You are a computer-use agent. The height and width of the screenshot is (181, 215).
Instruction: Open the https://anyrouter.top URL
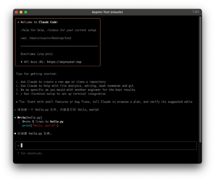pyautogui.click(x=64, y=62)
